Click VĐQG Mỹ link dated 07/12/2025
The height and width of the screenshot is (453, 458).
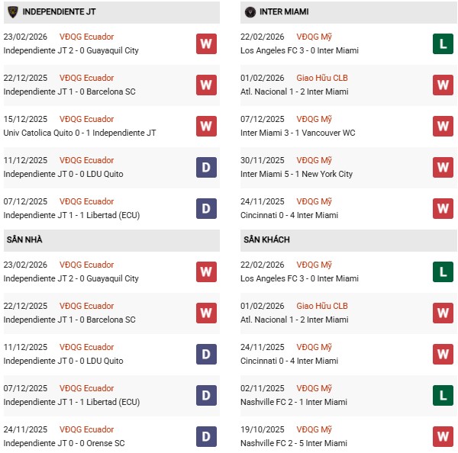[315, 119]
